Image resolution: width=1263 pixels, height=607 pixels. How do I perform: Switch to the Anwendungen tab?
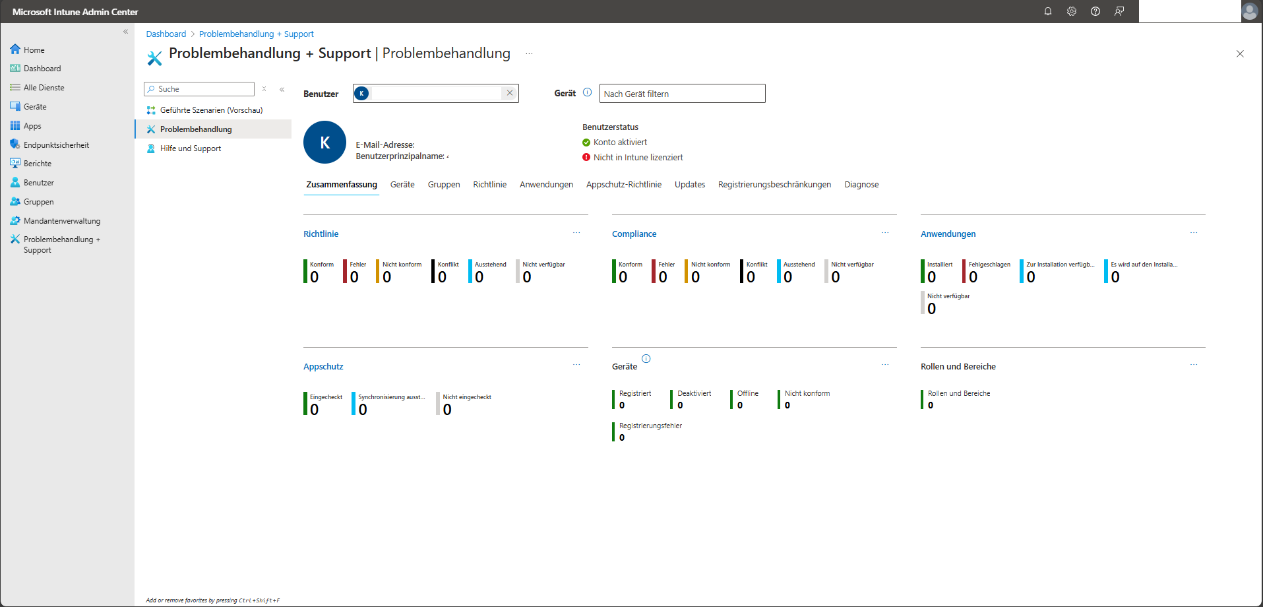546,185
